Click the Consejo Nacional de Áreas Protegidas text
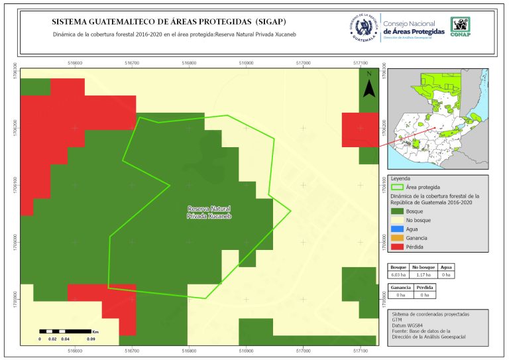509x360 pixels. pos(414,28)
